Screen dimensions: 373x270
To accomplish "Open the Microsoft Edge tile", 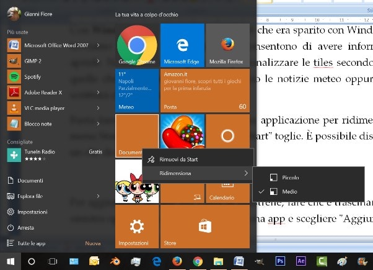I will pos(182,45).
